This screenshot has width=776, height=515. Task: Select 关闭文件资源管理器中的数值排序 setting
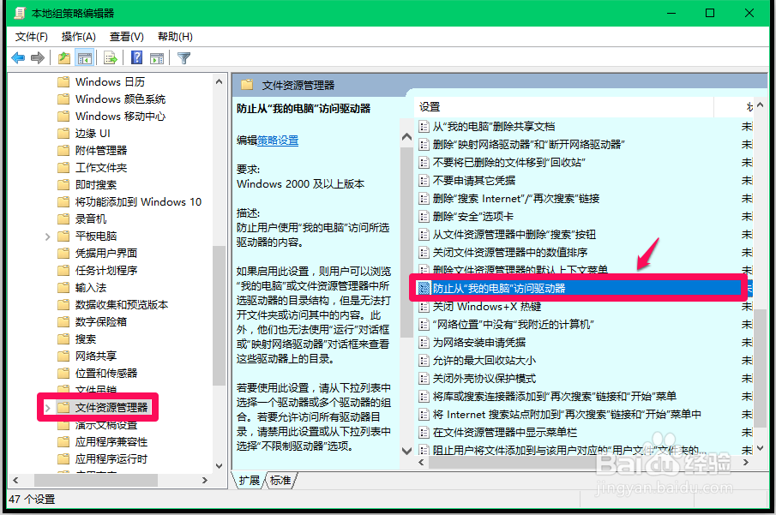509,252
